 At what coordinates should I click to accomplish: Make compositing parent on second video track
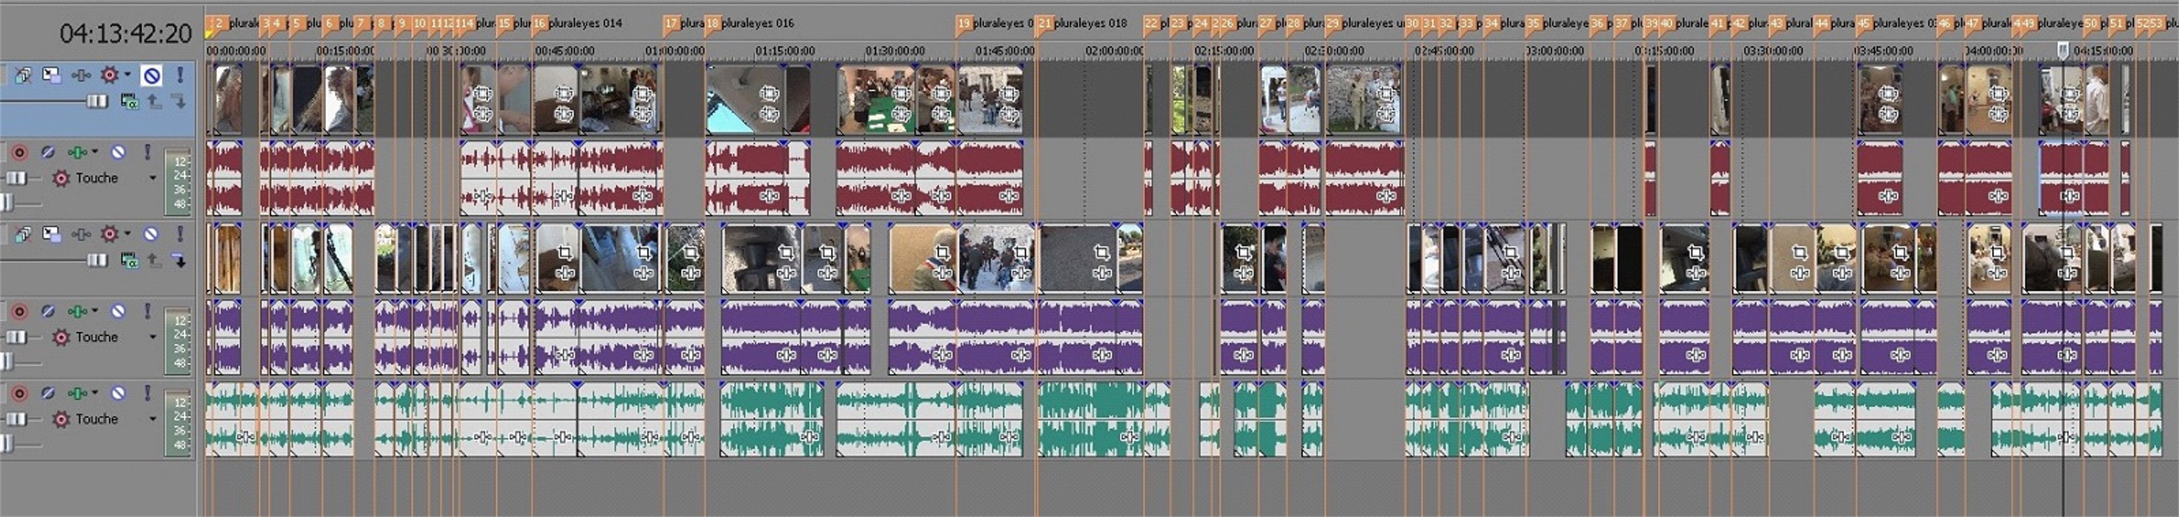[154, 261]
